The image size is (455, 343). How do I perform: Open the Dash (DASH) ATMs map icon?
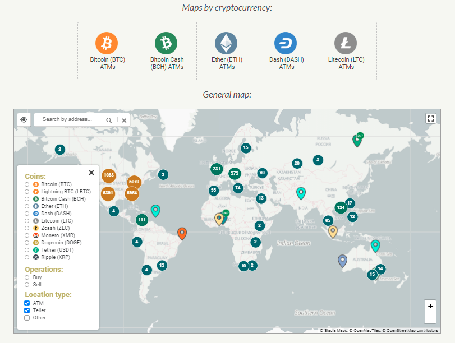coord(286,43)
